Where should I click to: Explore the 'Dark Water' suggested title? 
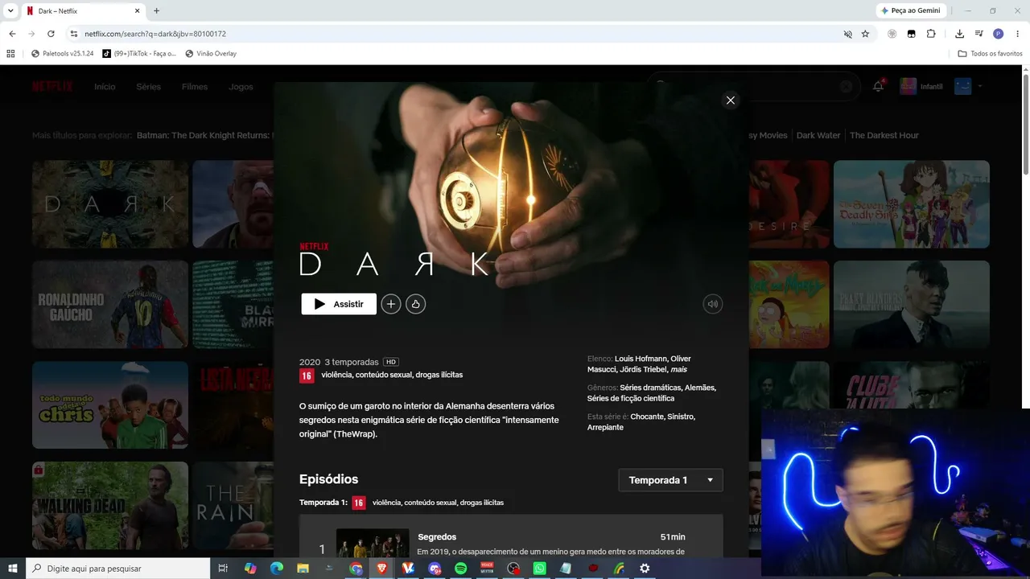point(818,135)
